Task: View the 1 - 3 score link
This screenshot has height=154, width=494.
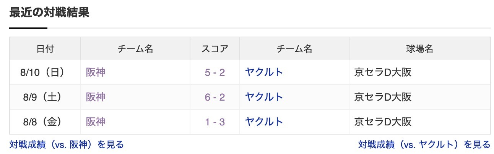Action: click(x=215, y=122)
